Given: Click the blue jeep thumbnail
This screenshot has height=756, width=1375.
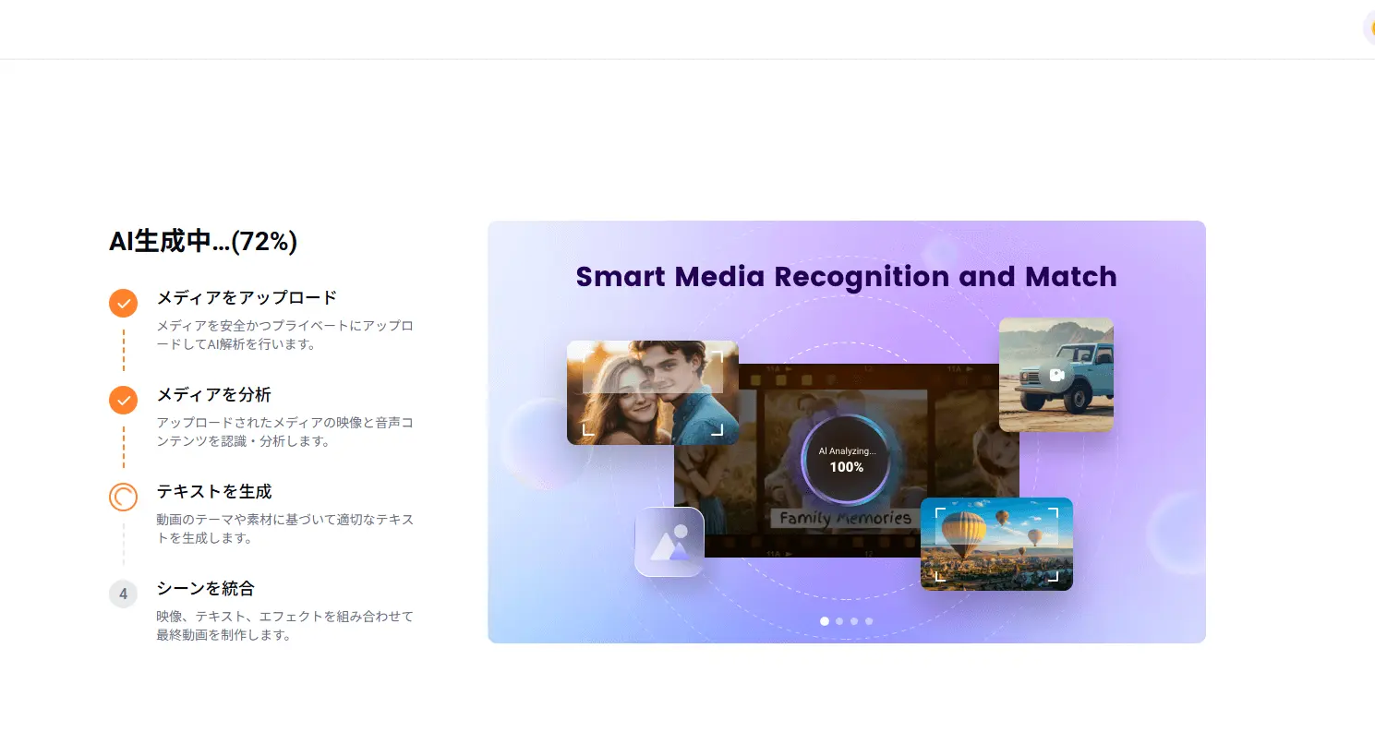Looking at the screenshot, I should click(x=1055, y=374).
